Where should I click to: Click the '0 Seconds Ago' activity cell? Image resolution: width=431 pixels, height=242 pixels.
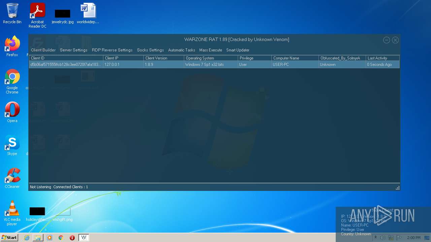pyautogui.click(x=383, y=65)
